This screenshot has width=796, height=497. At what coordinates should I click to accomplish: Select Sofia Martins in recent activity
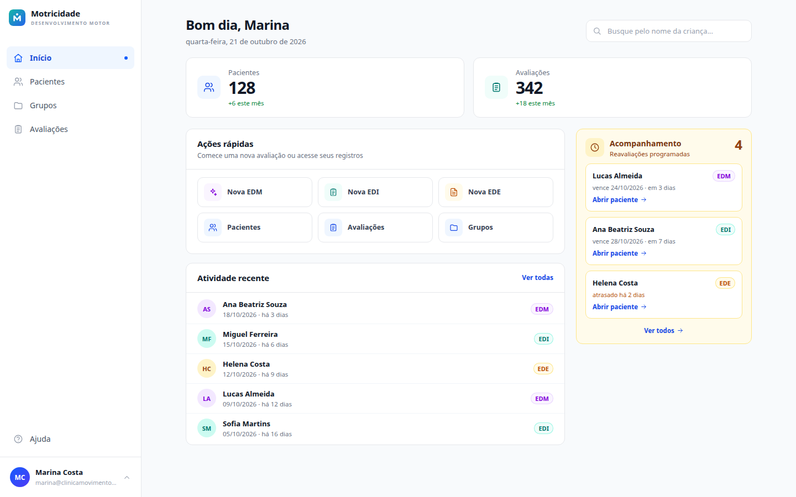click(375, 429)
